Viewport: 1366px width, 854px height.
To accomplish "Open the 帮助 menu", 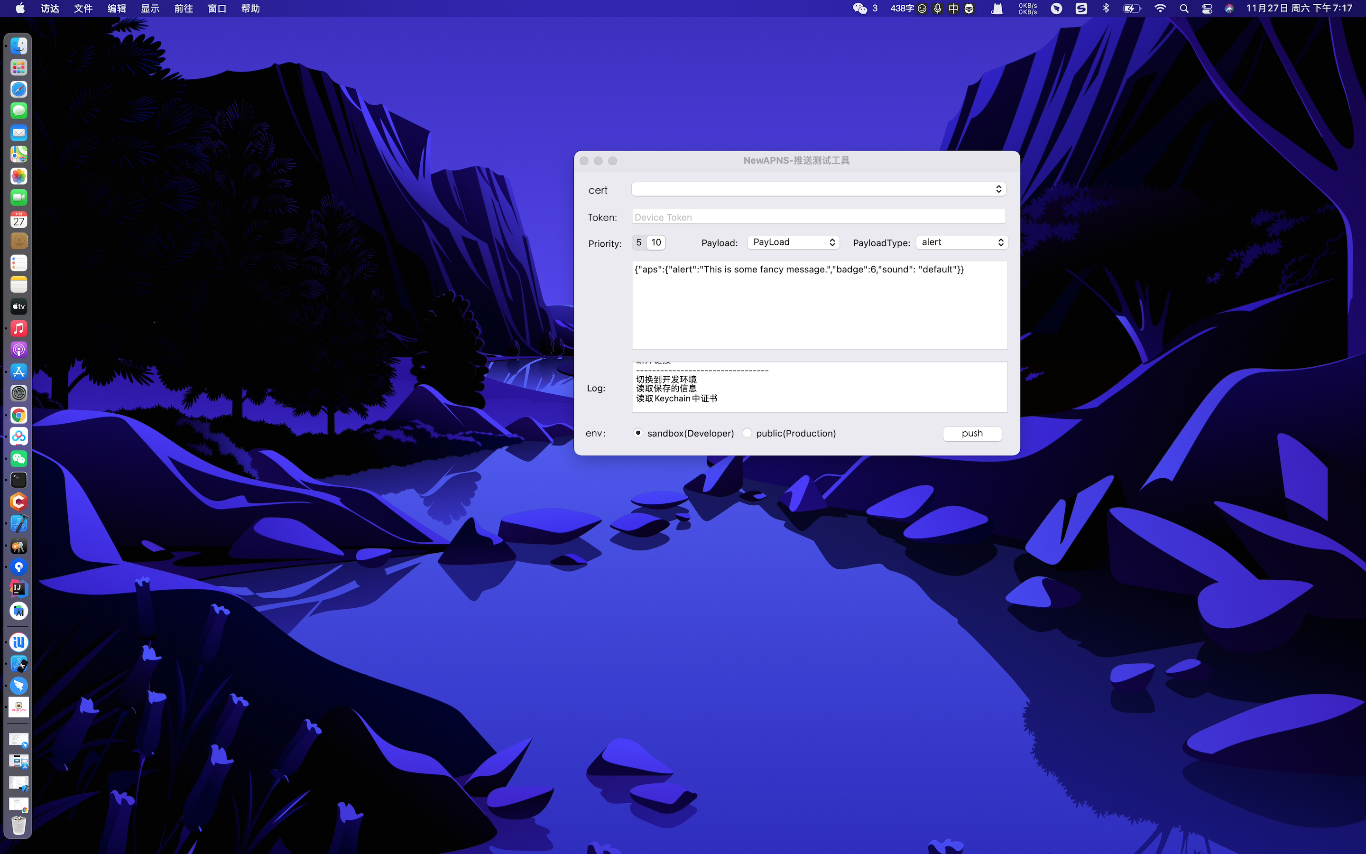I will (x=250, y=9).
